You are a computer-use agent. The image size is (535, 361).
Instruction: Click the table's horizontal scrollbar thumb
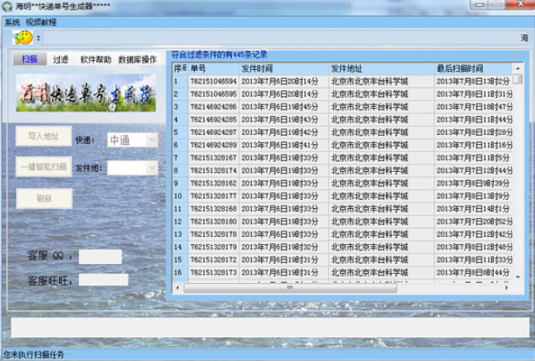[x=289, y=288]
